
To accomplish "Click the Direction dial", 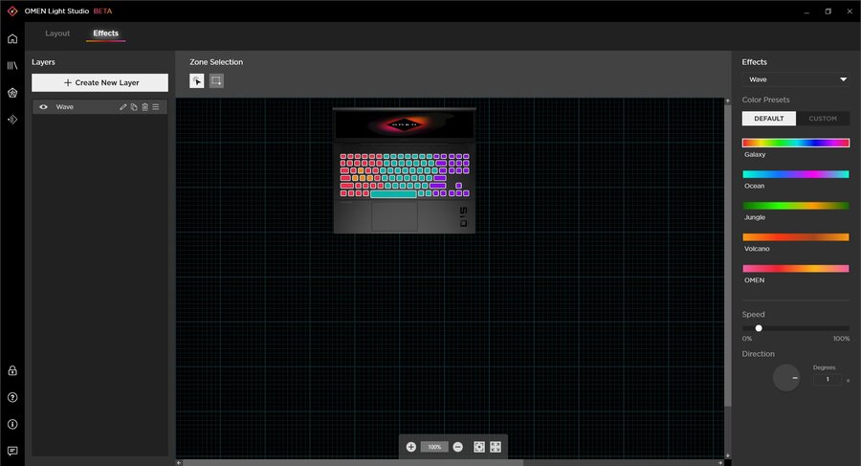I will click(x=786, y=378).
